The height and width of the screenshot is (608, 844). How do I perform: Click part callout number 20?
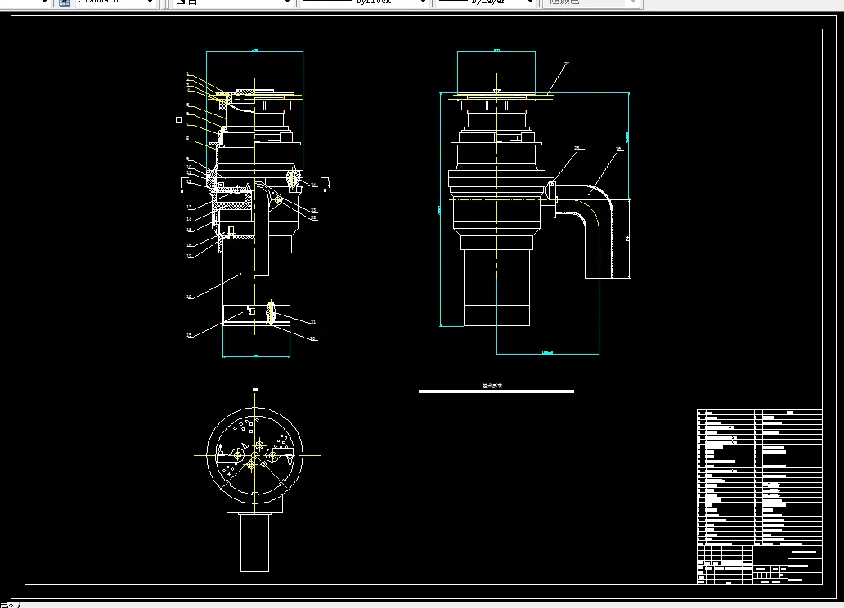pos(312,338)
